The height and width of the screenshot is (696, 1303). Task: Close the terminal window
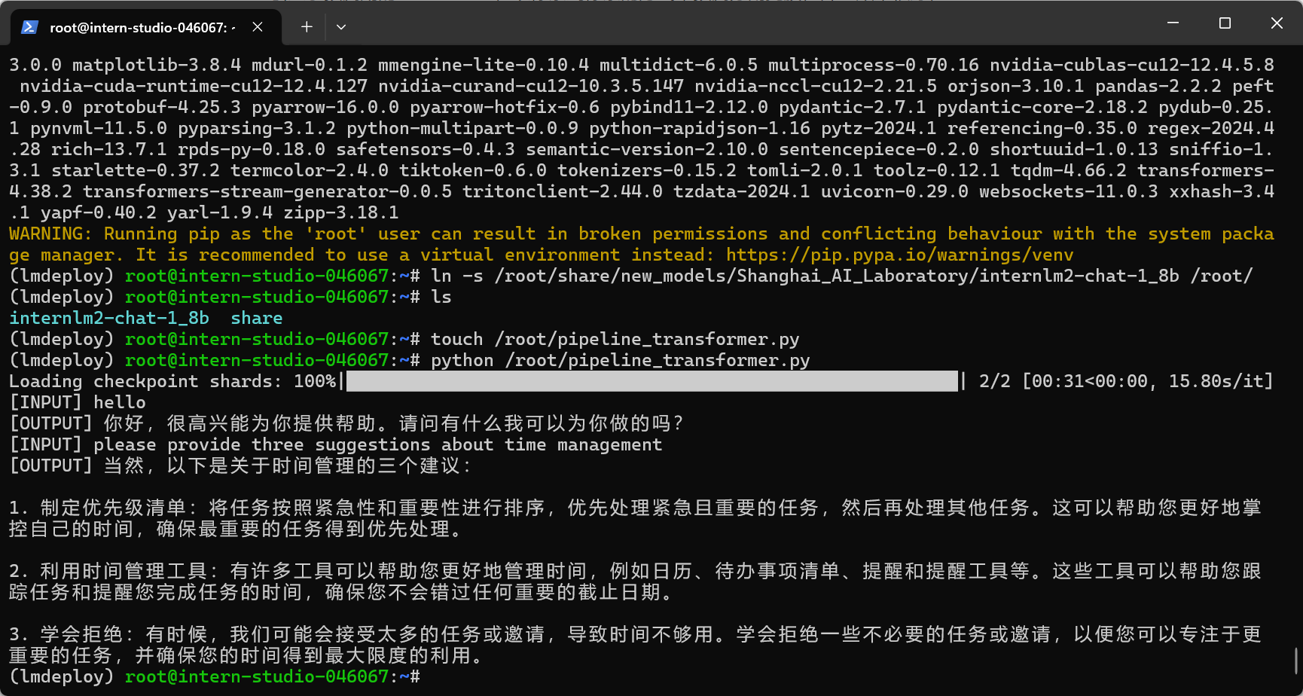click(x=1277, y=23)
